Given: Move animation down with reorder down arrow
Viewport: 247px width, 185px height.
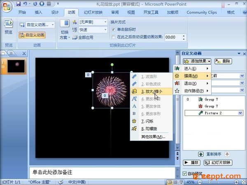Looking at the screenshot, I should 227,154.
